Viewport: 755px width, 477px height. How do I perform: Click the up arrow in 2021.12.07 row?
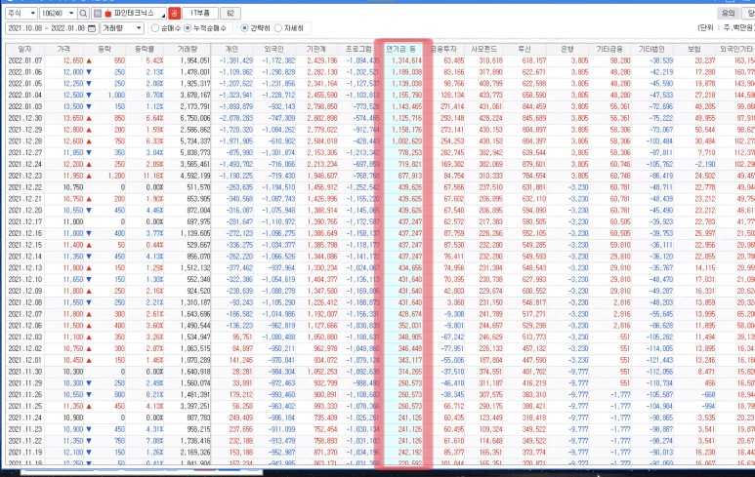point(89,314)
